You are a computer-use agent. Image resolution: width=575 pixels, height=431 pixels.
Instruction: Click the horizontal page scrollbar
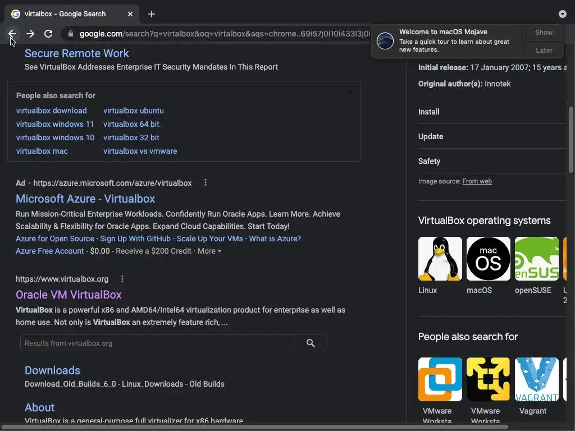click(254, 427)
